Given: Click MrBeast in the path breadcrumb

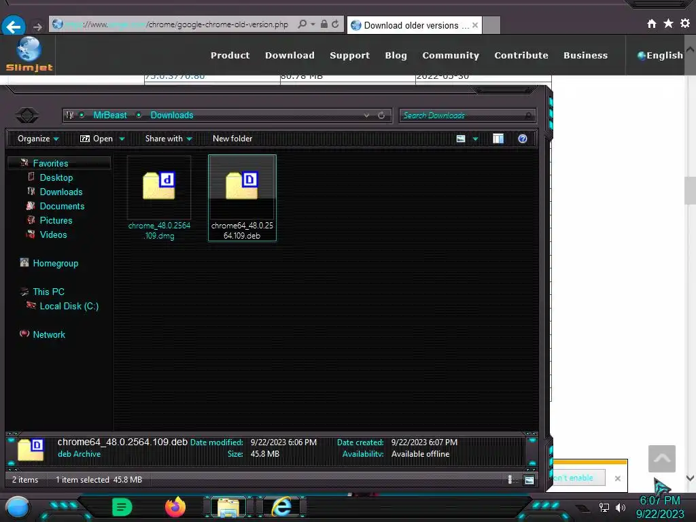Looking at the screenshot, I should coord(110,116).
